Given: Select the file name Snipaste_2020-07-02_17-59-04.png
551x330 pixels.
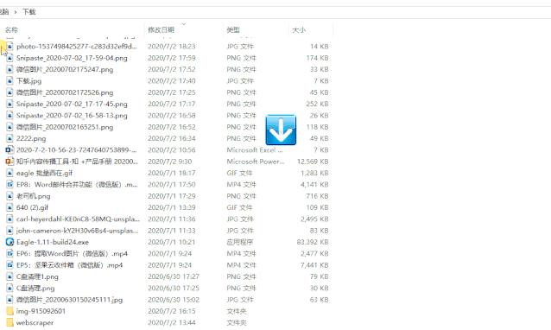Looking at the screenshot, I should click(72, 58).
